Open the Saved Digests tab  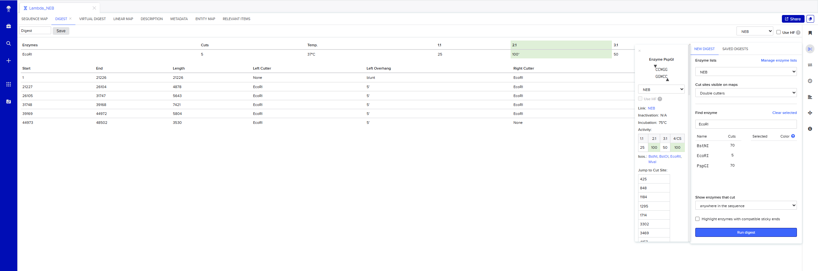pos(735,49)
